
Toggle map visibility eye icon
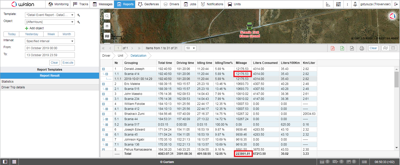(107, 26)
